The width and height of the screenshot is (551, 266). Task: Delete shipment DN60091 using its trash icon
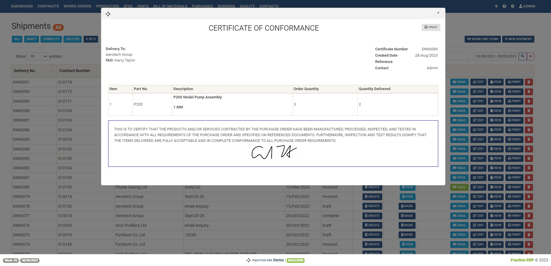(529, 82)
